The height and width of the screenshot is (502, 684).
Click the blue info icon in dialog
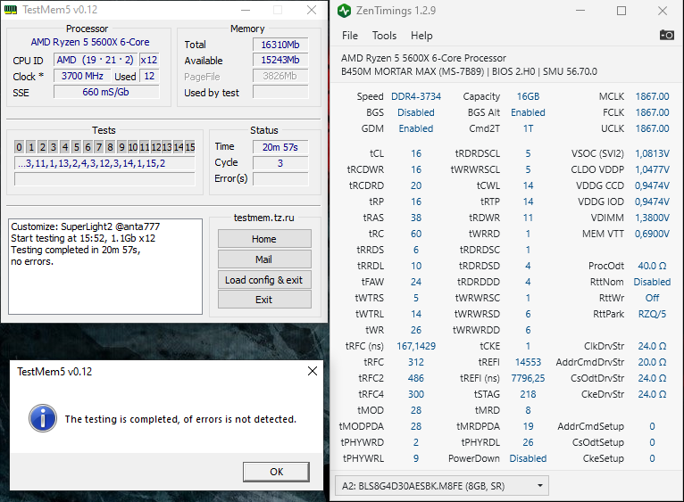(43, 418)
